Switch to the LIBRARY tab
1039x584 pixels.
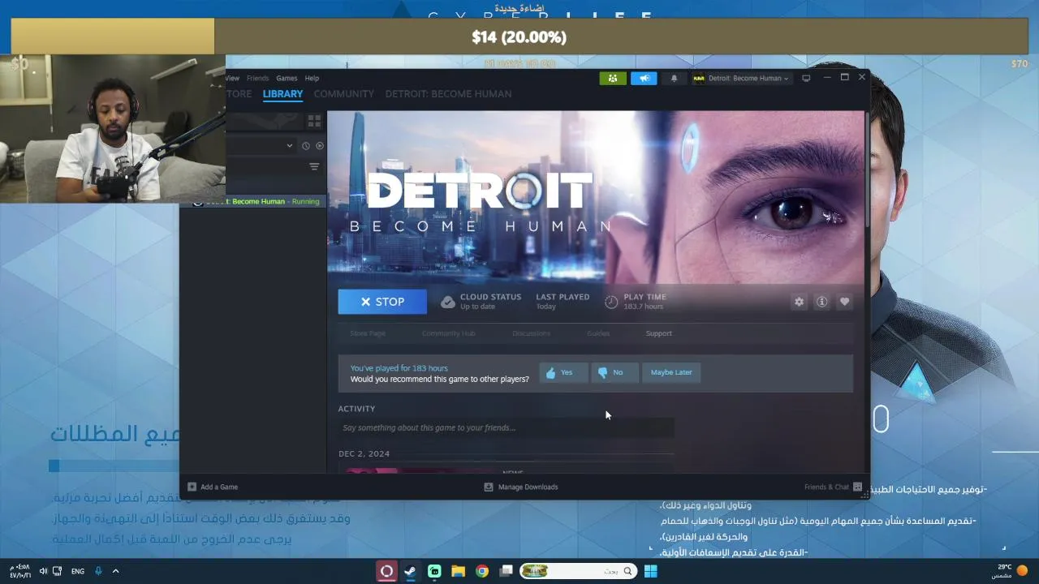pos(282,94)
